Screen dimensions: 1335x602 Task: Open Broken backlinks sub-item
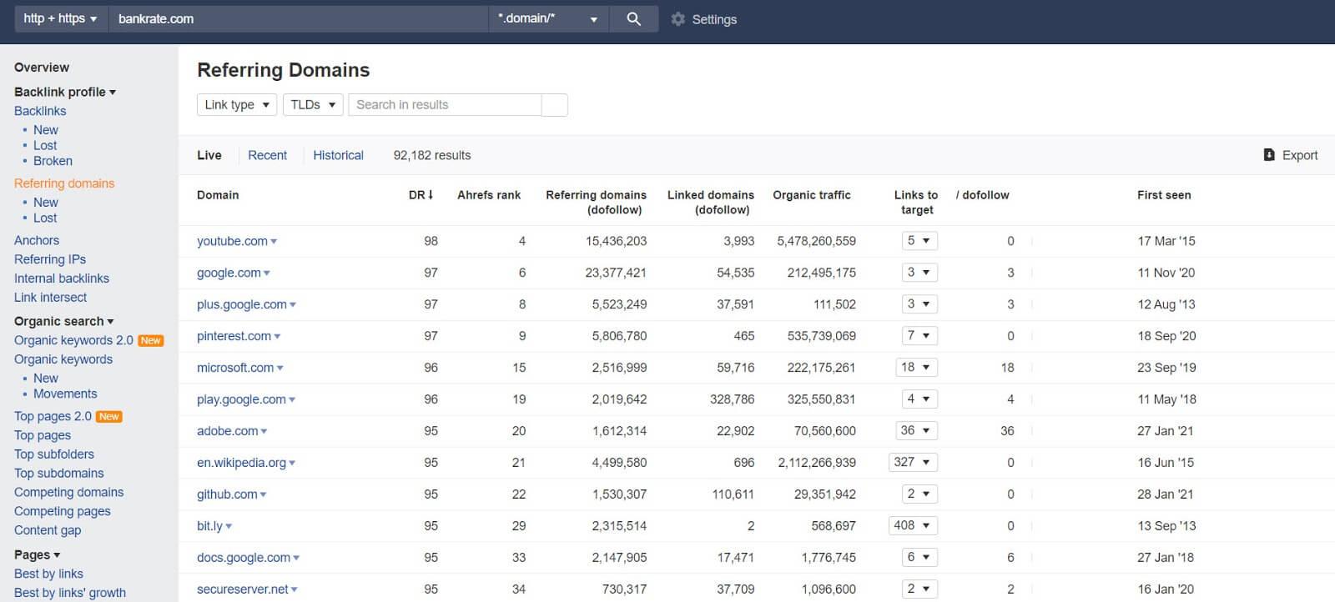click(x=53, y=161)
